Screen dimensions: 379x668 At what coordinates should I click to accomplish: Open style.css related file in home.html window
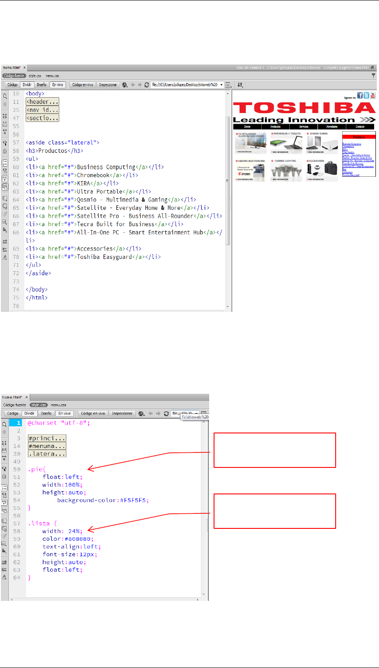click(x=35, y=76)
